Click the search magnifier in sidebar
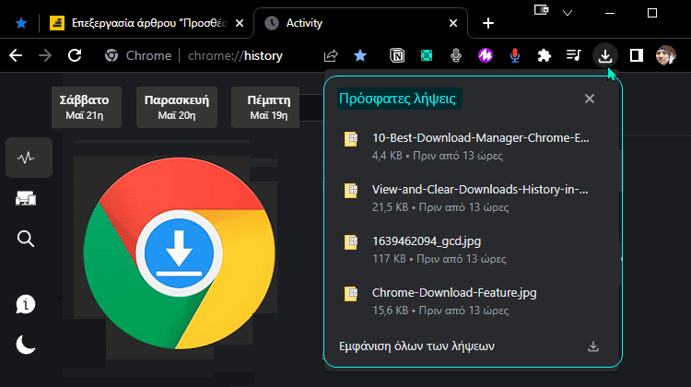 pyautogui.click(x=27, y=240)
